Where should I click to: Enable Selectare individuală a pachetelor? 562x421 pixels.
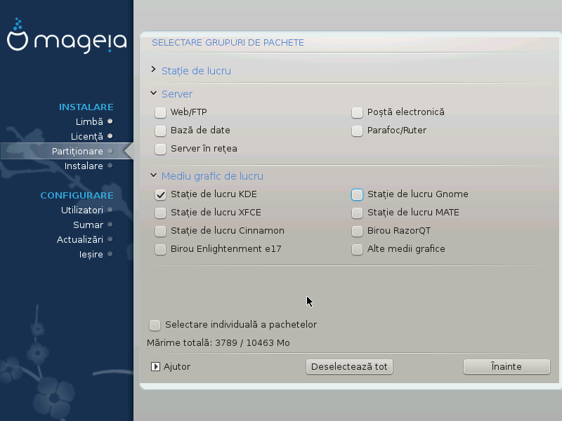pyautogui.click(x=155, y=325)
